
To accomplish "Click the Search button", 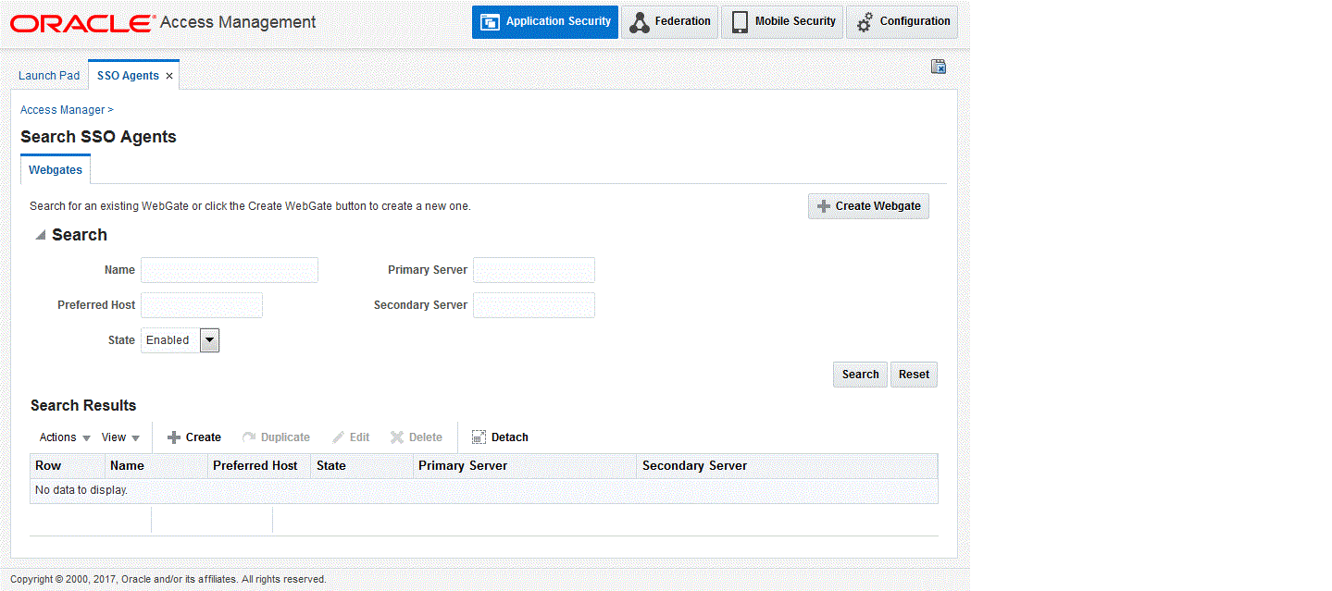I will pos(860,375).
